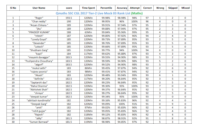197x124 pixels.
Task: Select the "Attempt" column header
Action: click(135, 8)
